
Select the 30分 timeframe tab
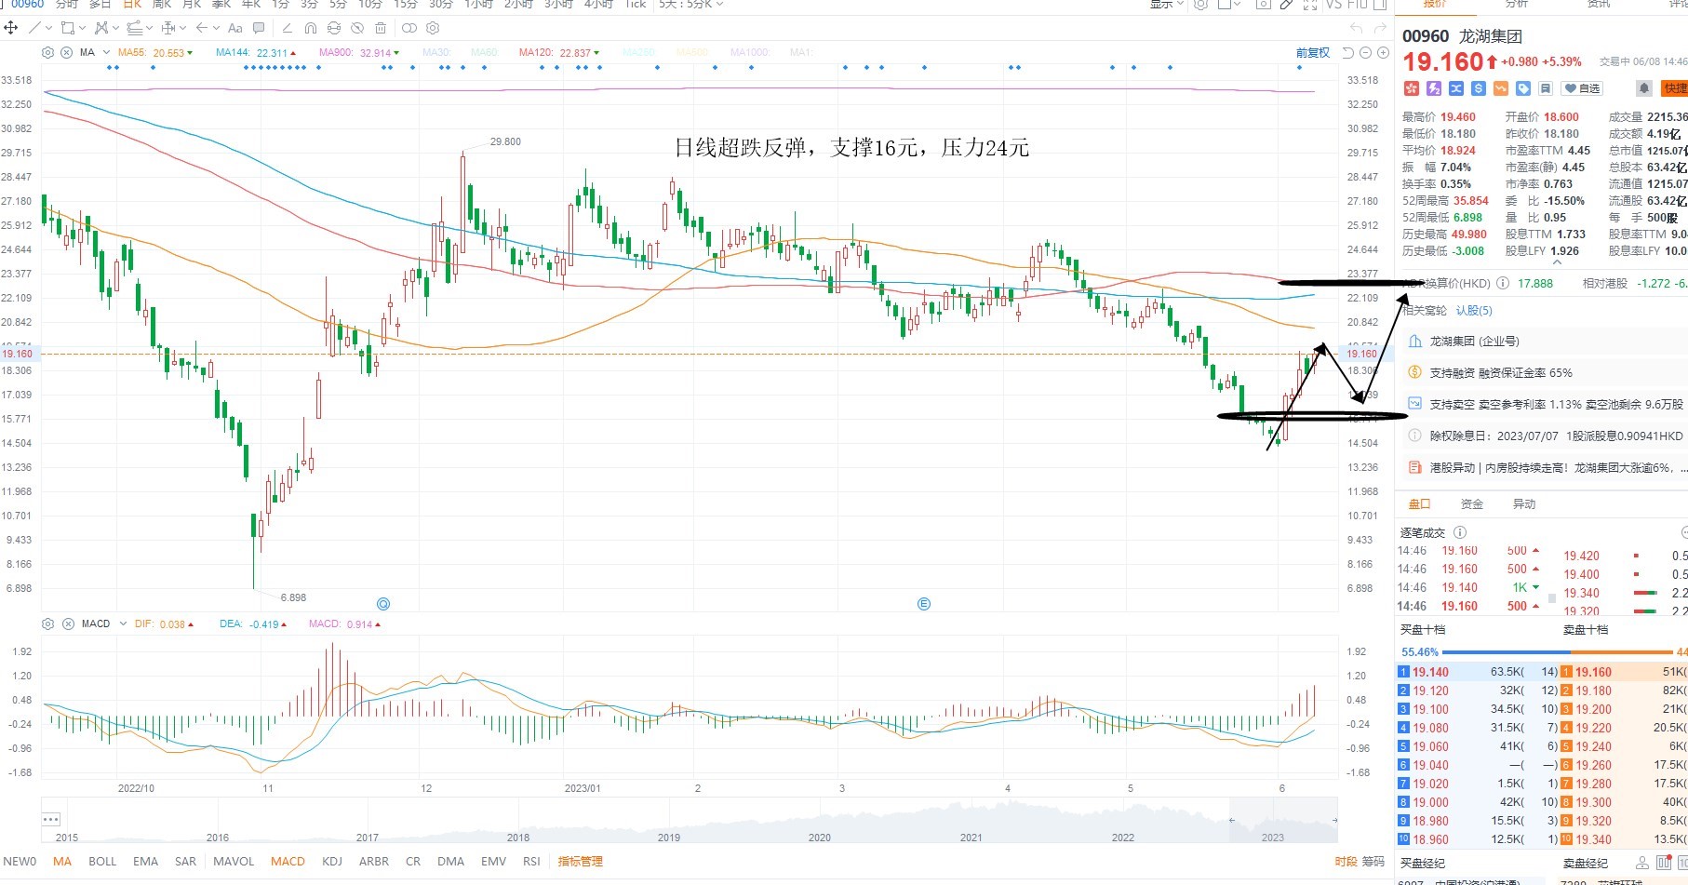441,5
